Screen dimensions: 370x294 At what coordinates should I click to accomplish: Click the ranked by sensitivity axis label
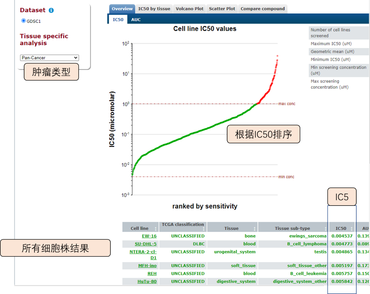coord(205,206)
